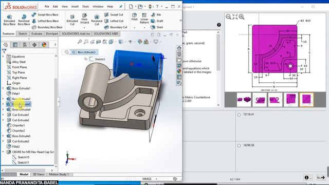
Task: Switch to the PropertyManager tab icon
Action: 15,45
